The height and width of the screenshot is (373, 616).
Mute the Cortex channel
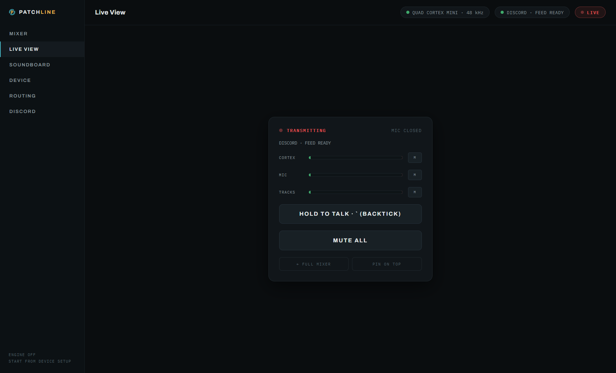point(415,158)
